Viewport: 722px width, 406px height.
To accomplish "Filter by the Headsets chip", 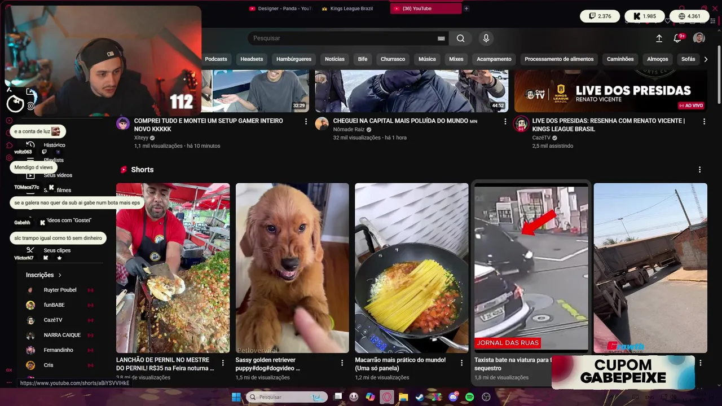I will [252, 59].
